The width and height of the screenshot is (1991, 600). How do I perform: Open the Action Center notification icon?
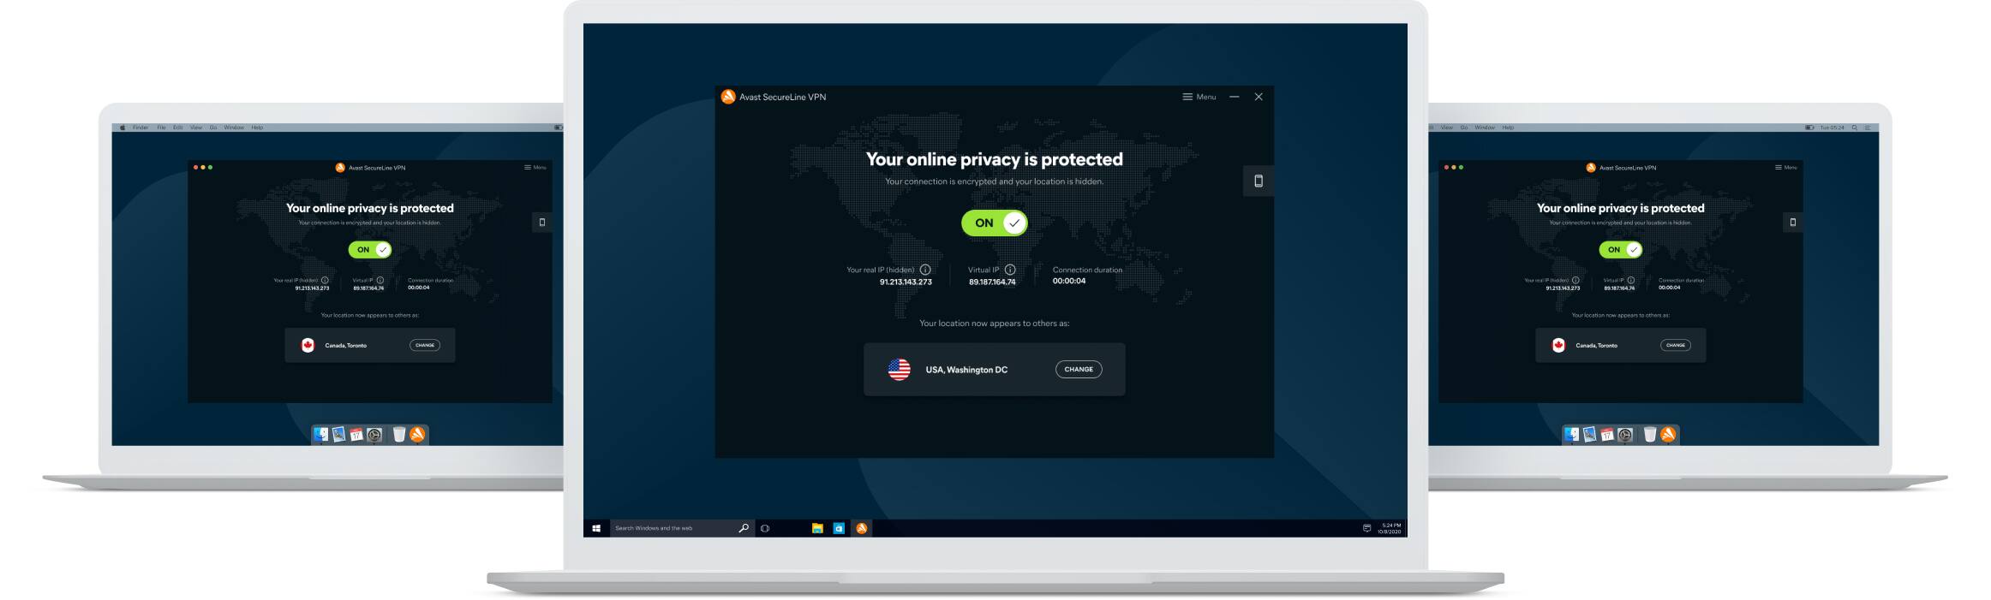[x=1366, y=528]
